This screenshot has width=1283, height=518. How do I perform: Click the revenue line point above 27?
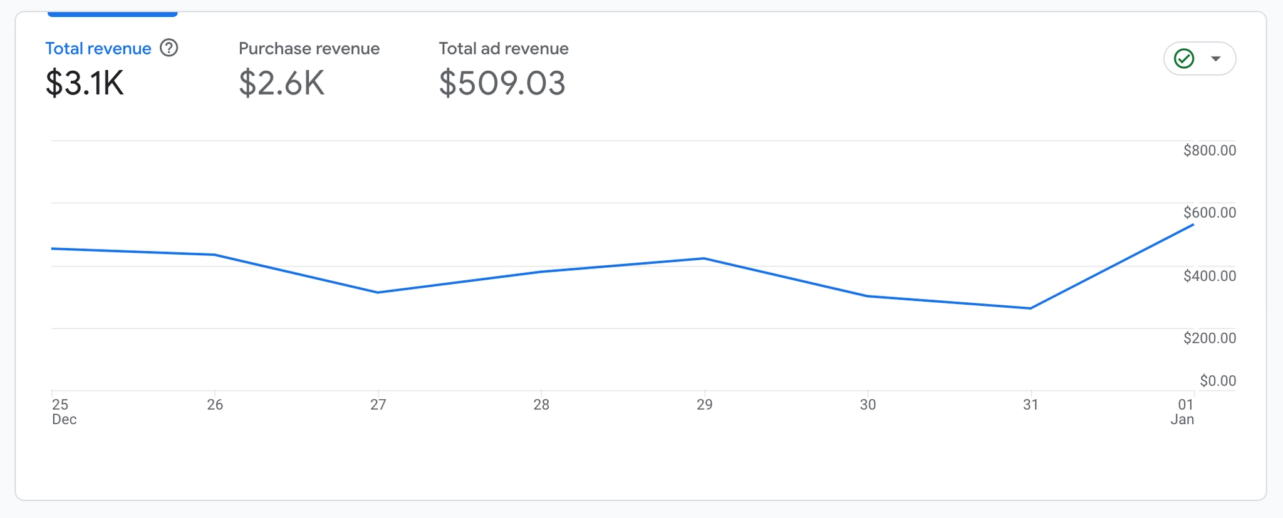point(378,292)
